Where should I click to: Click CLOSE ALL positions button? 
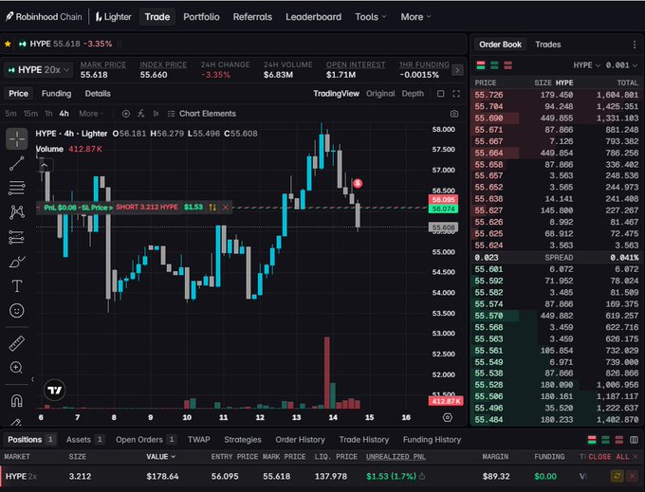613,457
